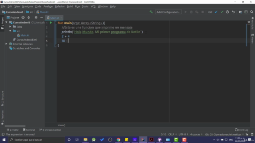This screenshot has height=143, width=255.
Task: Click the read-only lock icon in status bar
Action: (x=247, y=134)
